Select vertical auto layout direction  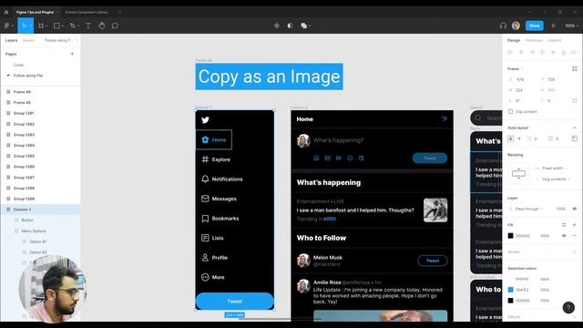(510, 138)
